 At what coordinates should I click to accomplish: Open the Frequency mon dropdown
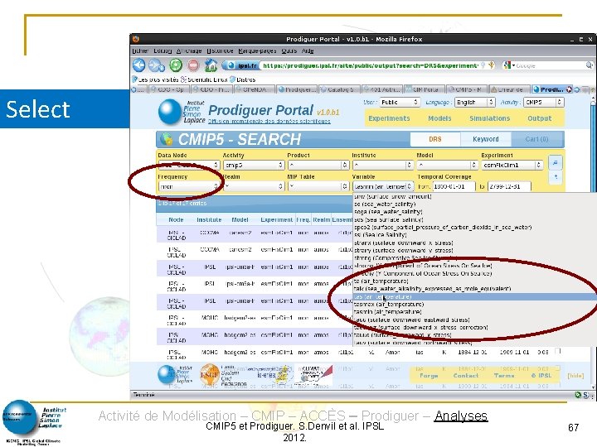point(189,186)
